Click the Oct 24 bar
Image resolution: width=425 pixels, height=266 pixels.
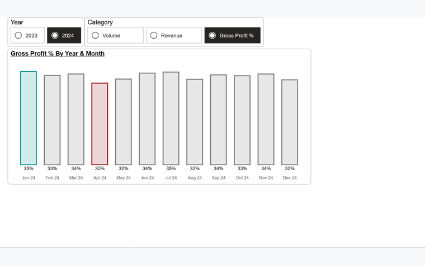[x=242, y=120]
